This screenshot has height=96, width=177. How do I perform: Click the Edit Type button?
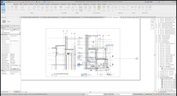(x=17, y=26)
